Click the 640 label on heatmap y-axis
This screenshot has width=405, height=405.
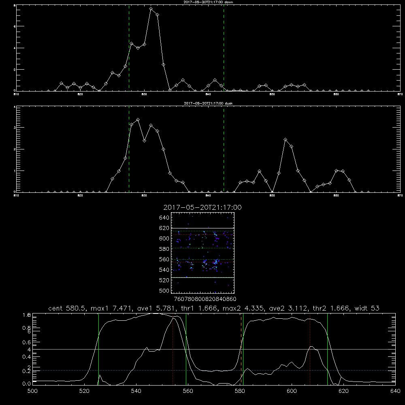(x=164, y=218)
